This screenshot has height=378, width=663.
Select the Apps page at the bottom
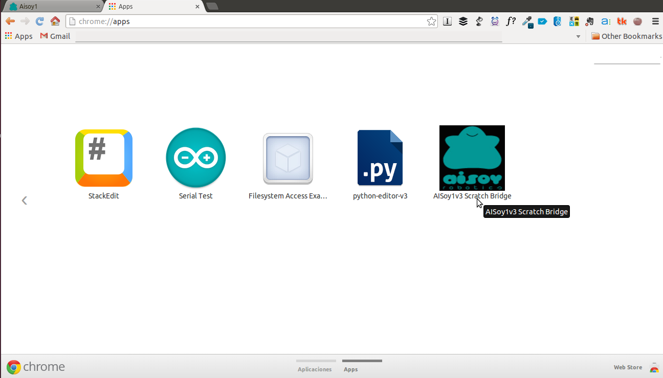point(362,366)
